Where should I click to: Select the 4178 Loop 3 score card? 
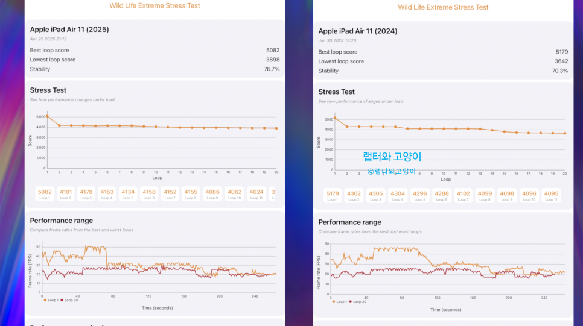86,194
